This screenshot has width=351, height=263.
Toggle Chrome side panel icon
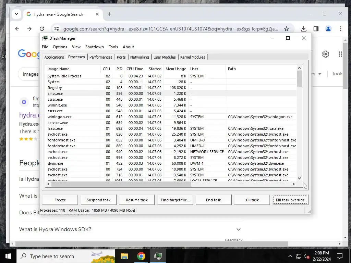(x=316, y=29)
